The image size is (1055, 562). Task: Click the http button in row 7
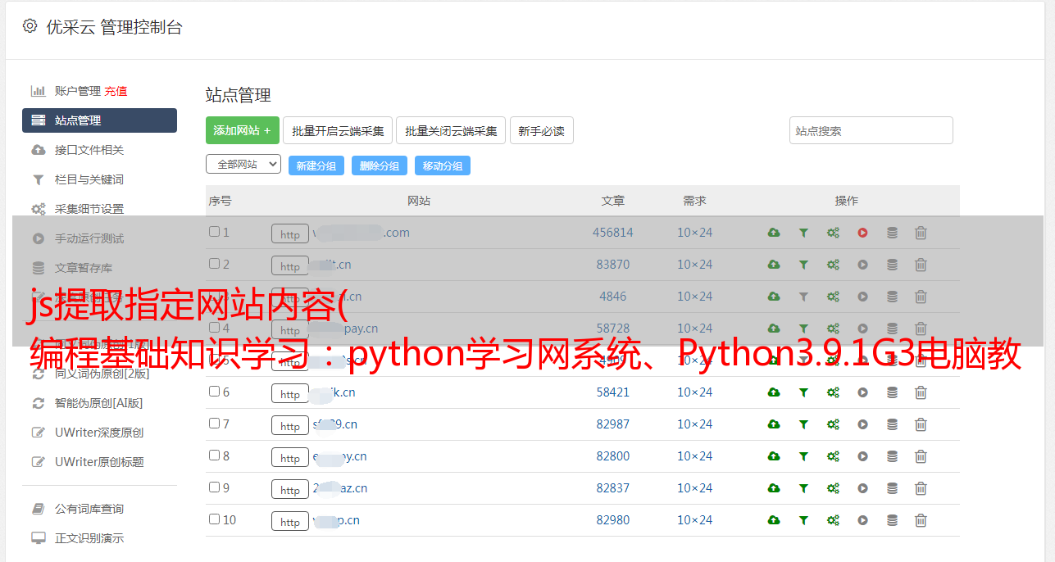290,425
